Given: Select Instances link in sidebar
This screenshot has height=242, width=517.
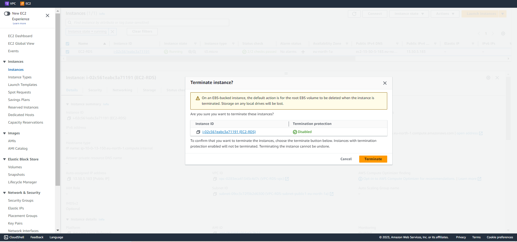Looking at the screenshot, I should pos(16,70).
